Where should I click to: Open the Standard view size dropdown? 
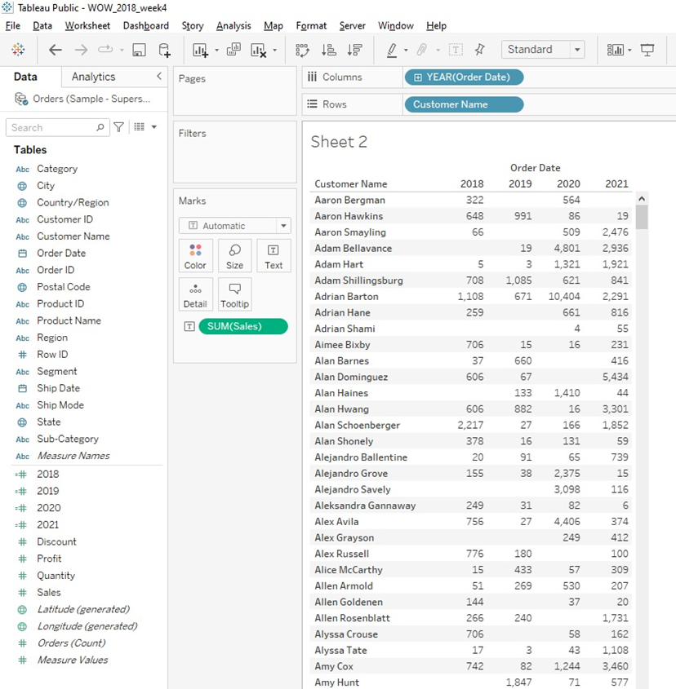pos(577,49)
